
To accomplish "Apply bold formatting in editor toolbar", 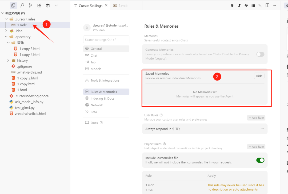I will (232, 6).
